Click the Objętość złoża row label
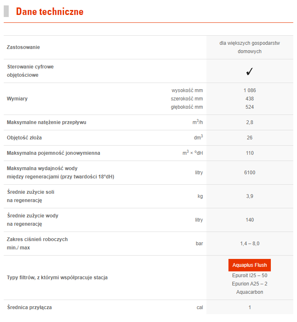Viewport: 297px width, 322px height. pyautogui.click(x=25, y=138)
